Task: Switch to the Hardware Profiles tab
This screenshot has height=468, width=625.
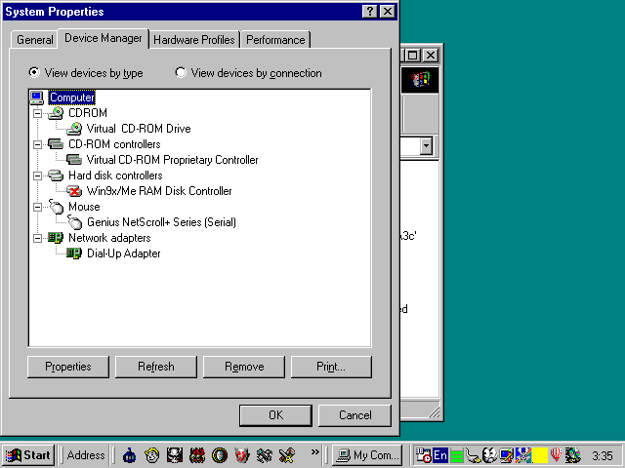Action: 194,40
